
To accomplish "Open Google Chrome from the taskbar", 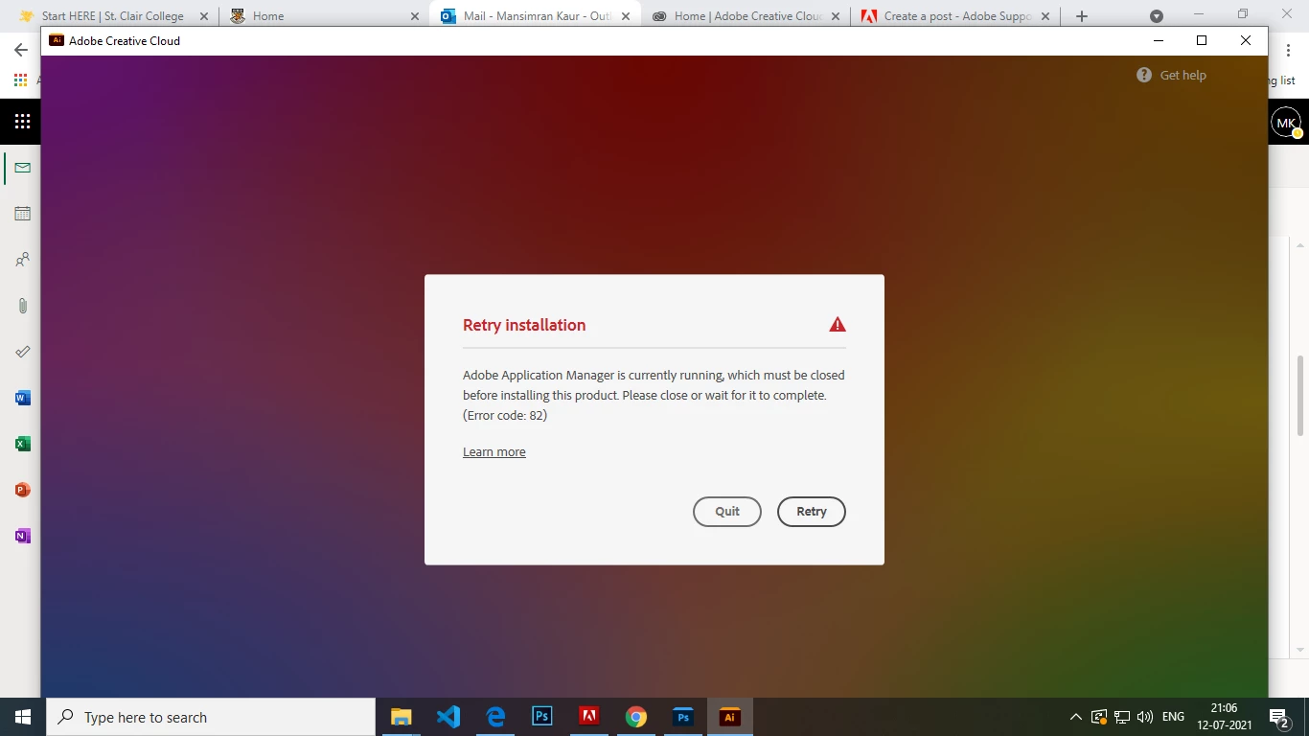I will (x=635, y=717).
